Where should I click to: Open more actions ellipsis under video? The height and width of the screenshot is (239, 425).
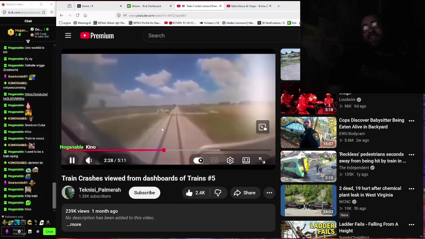(269, 193)
